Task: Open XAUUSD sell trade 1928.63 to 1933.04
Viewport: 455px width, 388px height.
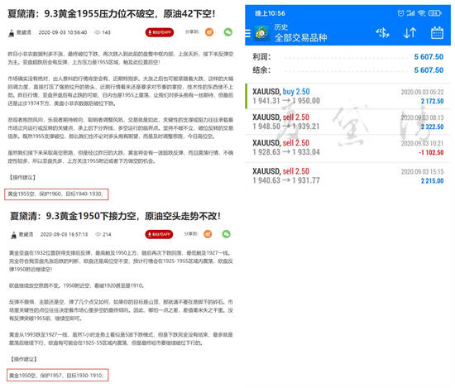Action: point(347,147)
